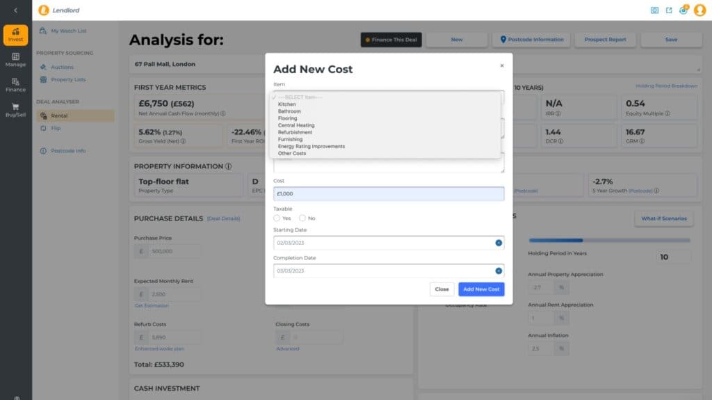This screenshot has width=712, height=400.
Task: Click Property Information info icon
Action: point(228,166)
